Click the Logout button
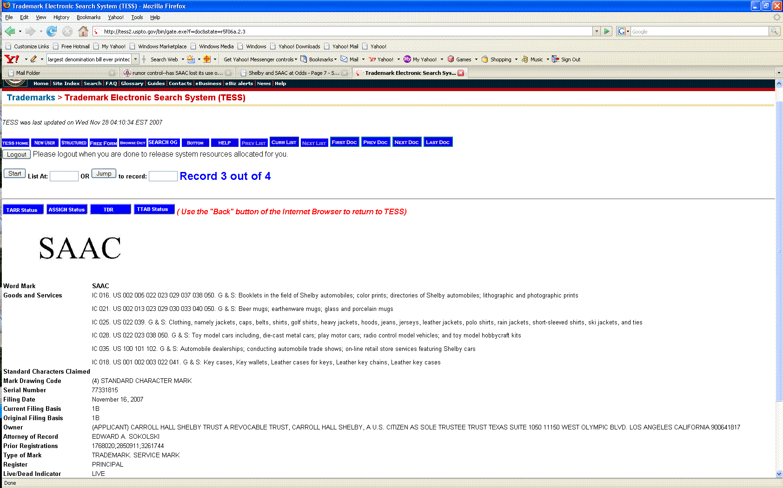 pyautogui.click(x=16, y=154)
